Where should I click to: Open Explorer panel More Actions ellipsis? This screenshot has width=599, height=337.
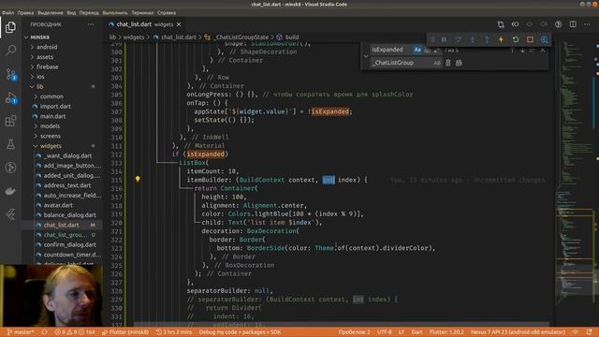(x=91, y=24)
